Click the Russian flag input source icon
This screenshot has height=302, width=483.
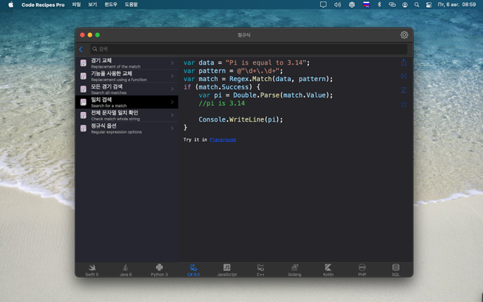[366, 5]
